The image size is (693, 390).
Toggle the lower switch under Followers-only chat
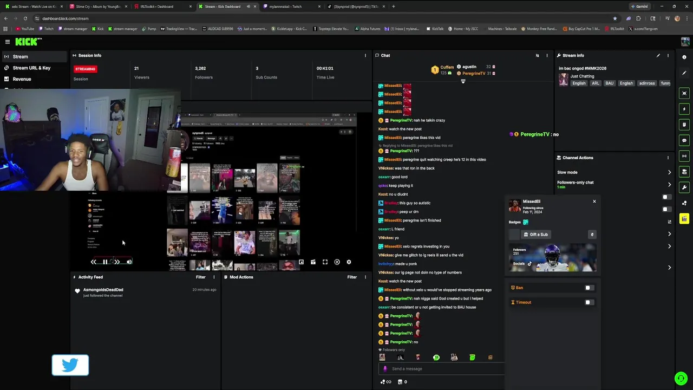point(666,209)
